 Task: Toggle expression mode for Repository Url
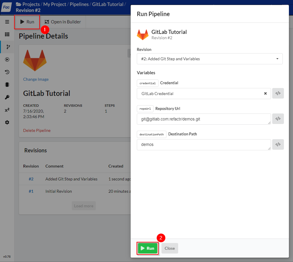click(x=278, y=119)
